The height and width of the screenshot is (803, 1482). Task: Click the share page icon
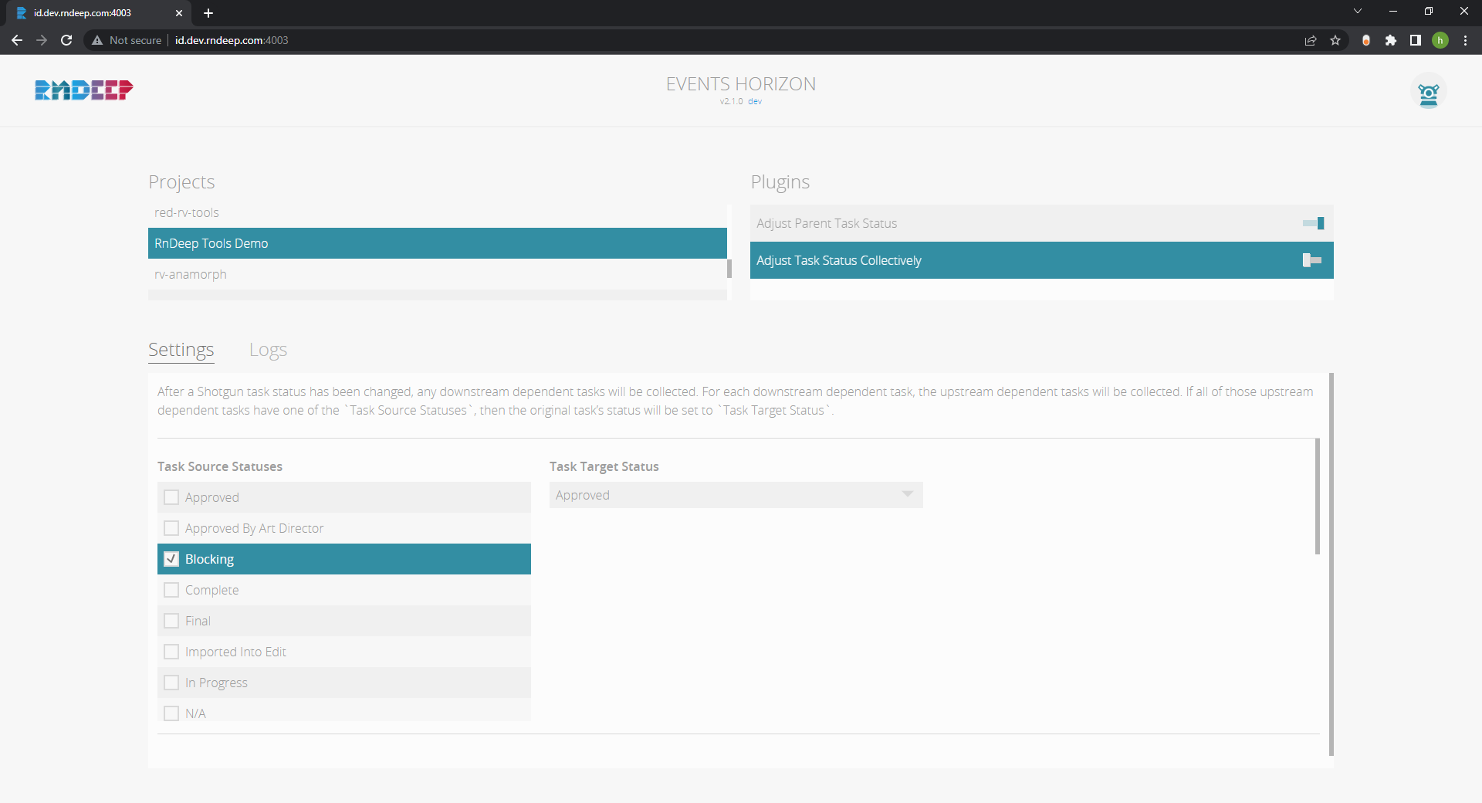pyautogui.click(x=1311, y=40)
